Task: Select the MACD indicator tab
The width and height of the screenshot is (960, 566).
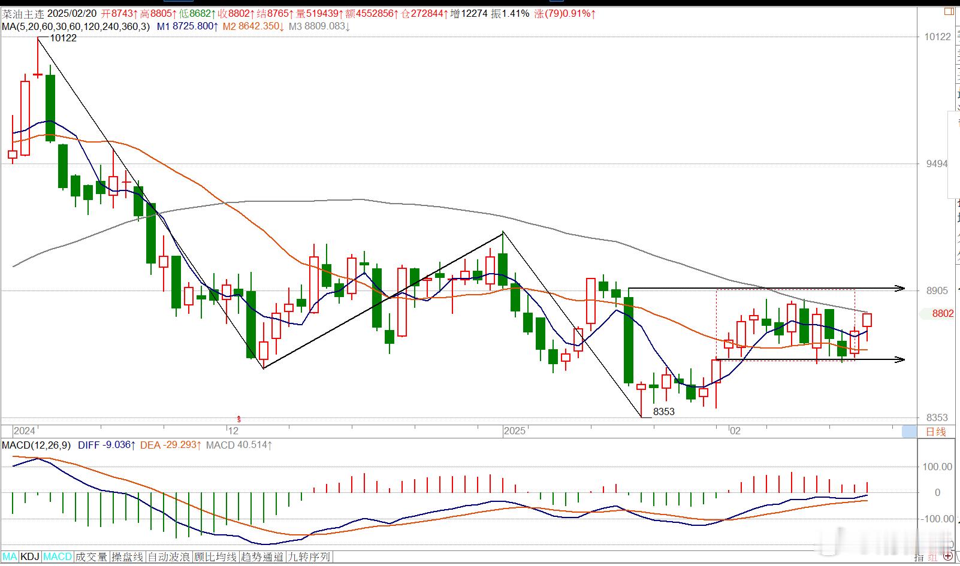Action: click(x=58, y=557)
